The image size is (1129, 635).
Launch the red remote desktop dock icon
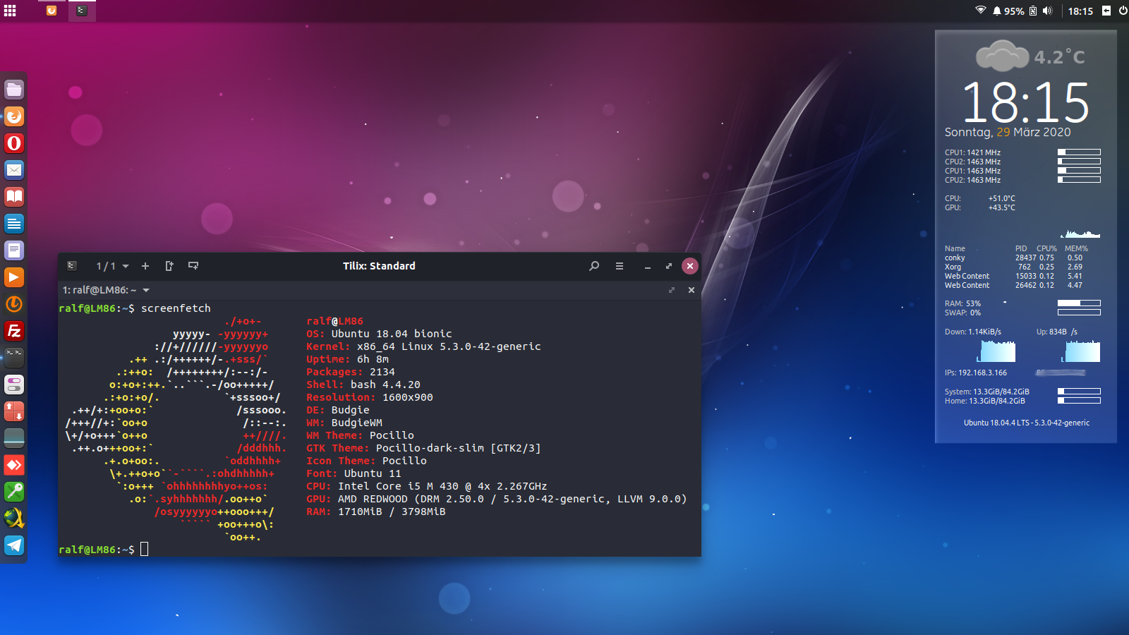(14, 465)
